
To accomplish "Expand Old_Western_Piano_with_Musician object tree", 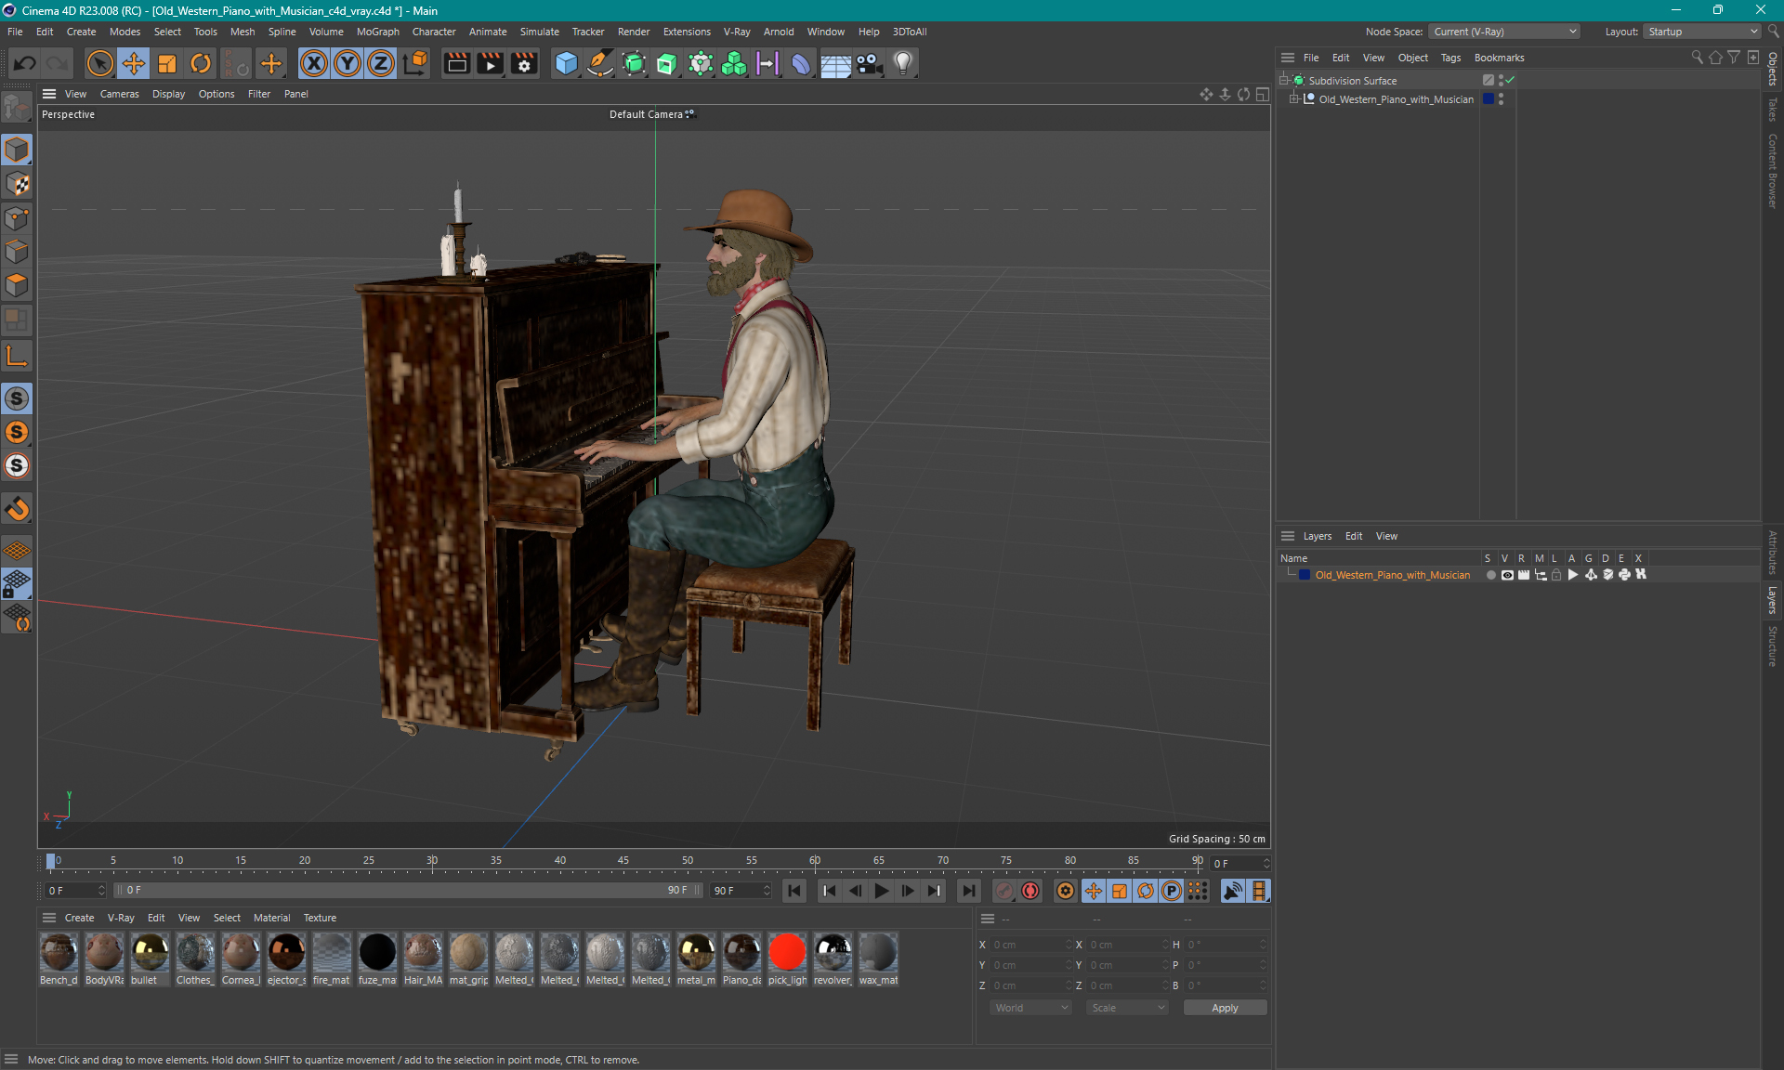I will (x=1293, y=99).
